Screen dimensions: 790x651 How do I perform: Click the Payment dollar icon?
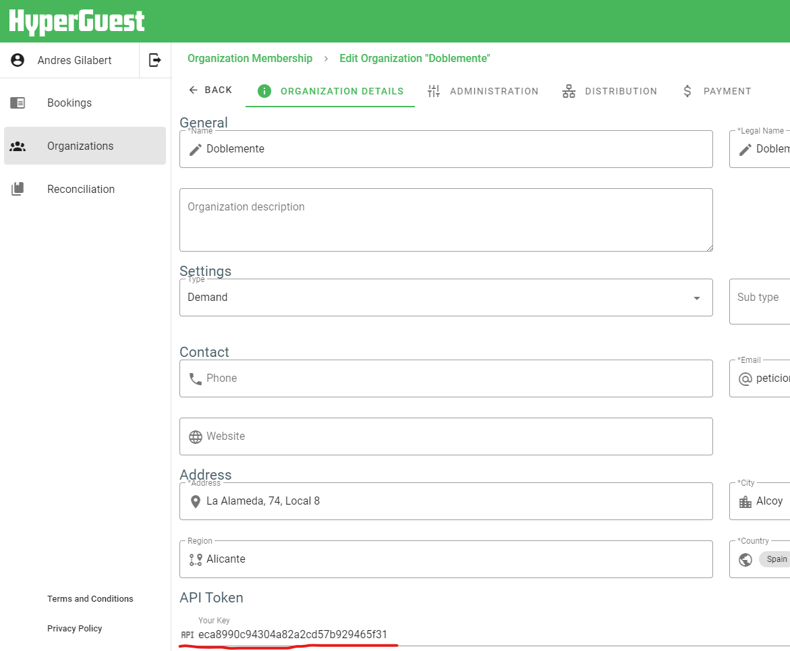pos(687,91)
